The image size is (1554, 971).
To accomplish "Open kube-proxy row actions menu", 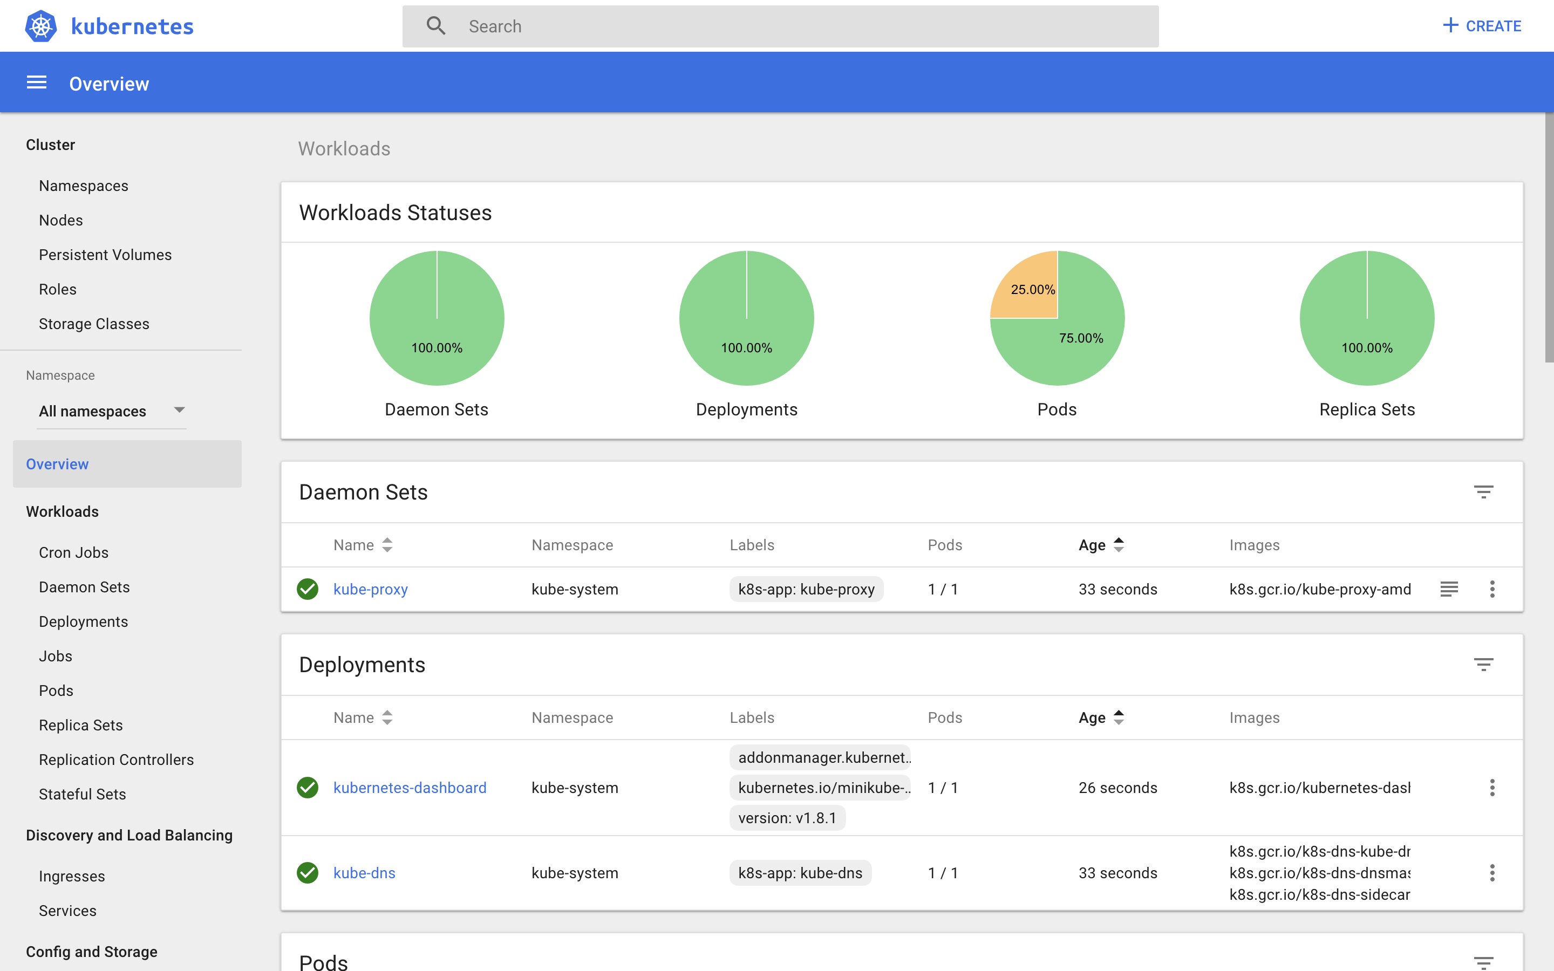I will 1492,589.
